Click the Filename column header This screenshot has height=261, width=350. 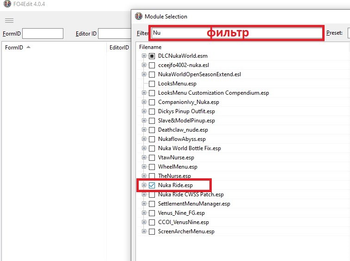coord(150,47)
